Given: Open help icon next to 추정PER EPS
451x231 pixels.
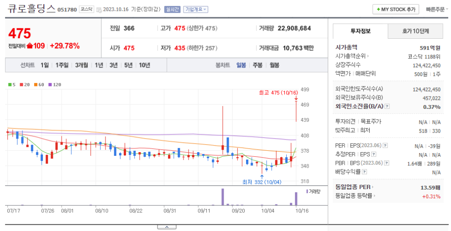Looking at the screenshot, I should pyautogui.click(x=373, y=154).
